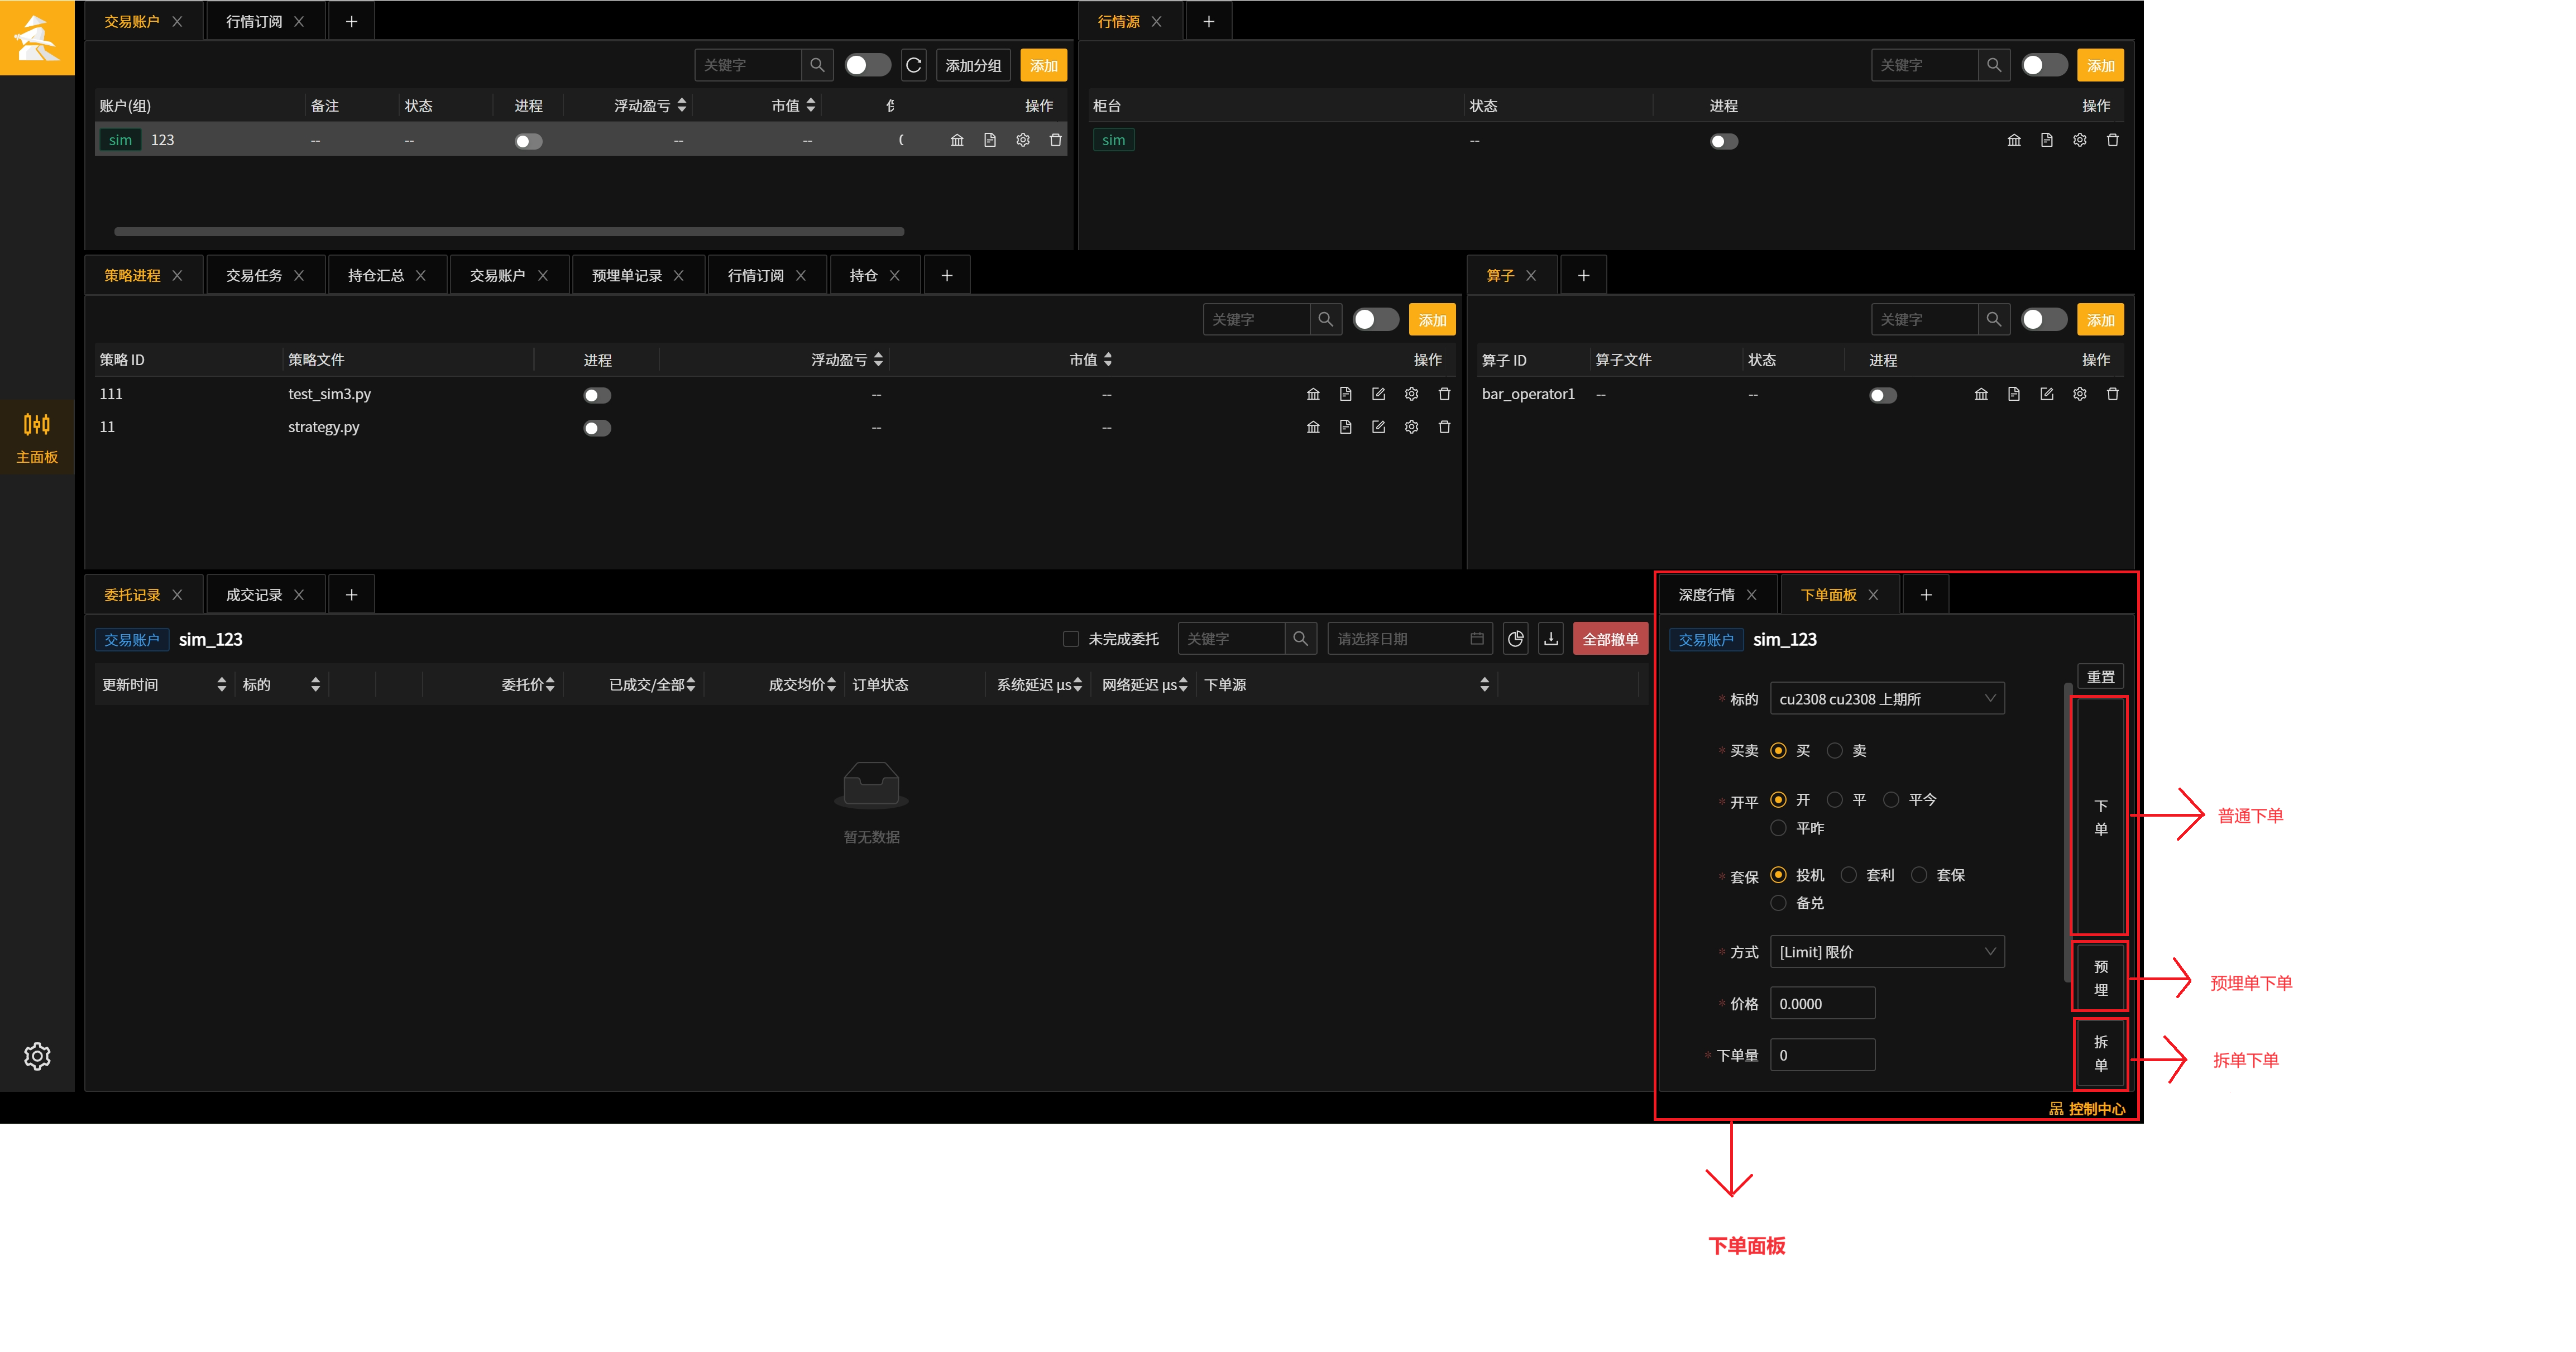Click the main panel 主面板 sidebar icon

click(x=37, y=438)
